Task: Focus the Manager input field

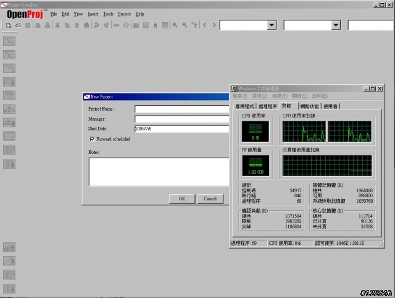Action: coord(182,119)
